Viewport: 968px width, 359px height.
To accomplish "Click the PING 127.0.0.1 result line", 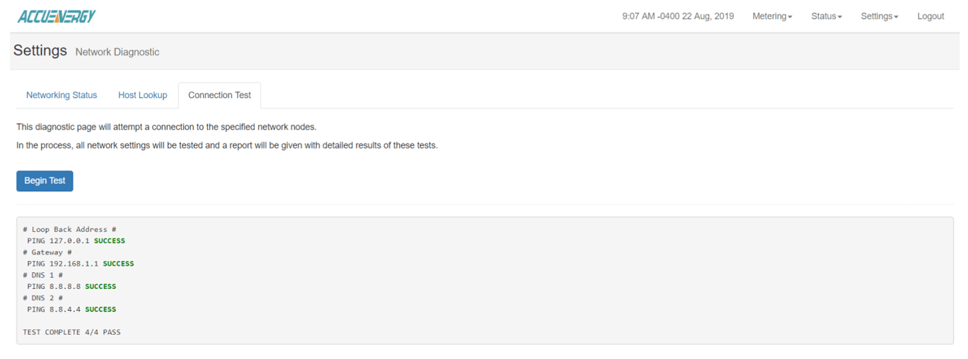I will click(76, 240).
